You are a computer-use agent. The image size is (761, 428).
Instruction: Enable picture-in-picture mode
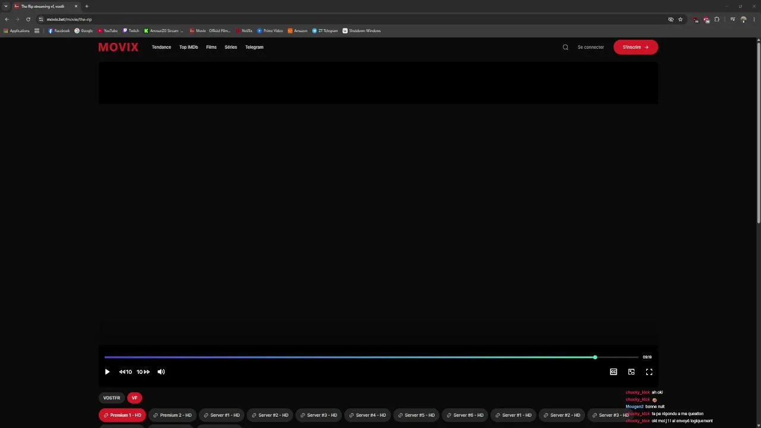click(x=631, y=372)
